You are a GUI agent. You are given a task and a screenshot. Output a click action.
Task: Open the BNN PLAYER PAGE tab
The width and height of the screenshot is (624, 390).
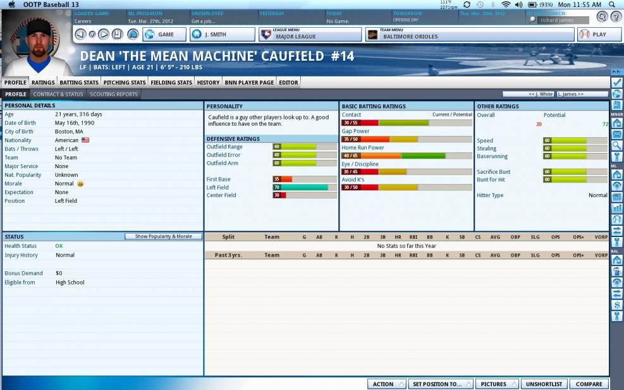(x=249, y=82)
